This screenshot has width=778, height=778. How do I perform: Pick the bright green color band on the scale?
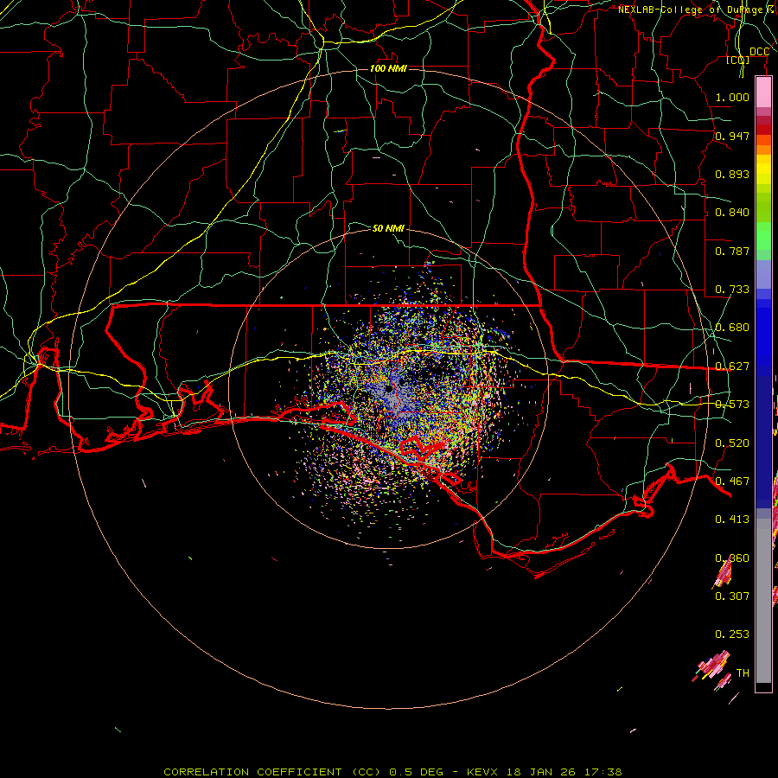[x=763, y=236]
